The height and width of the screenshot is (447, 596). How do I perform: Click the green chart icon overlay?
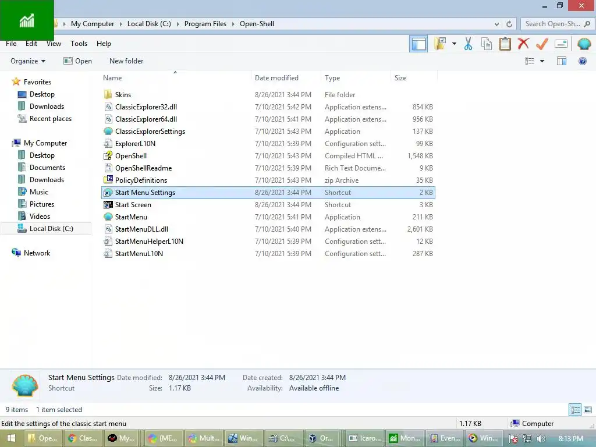click(27, 20)
